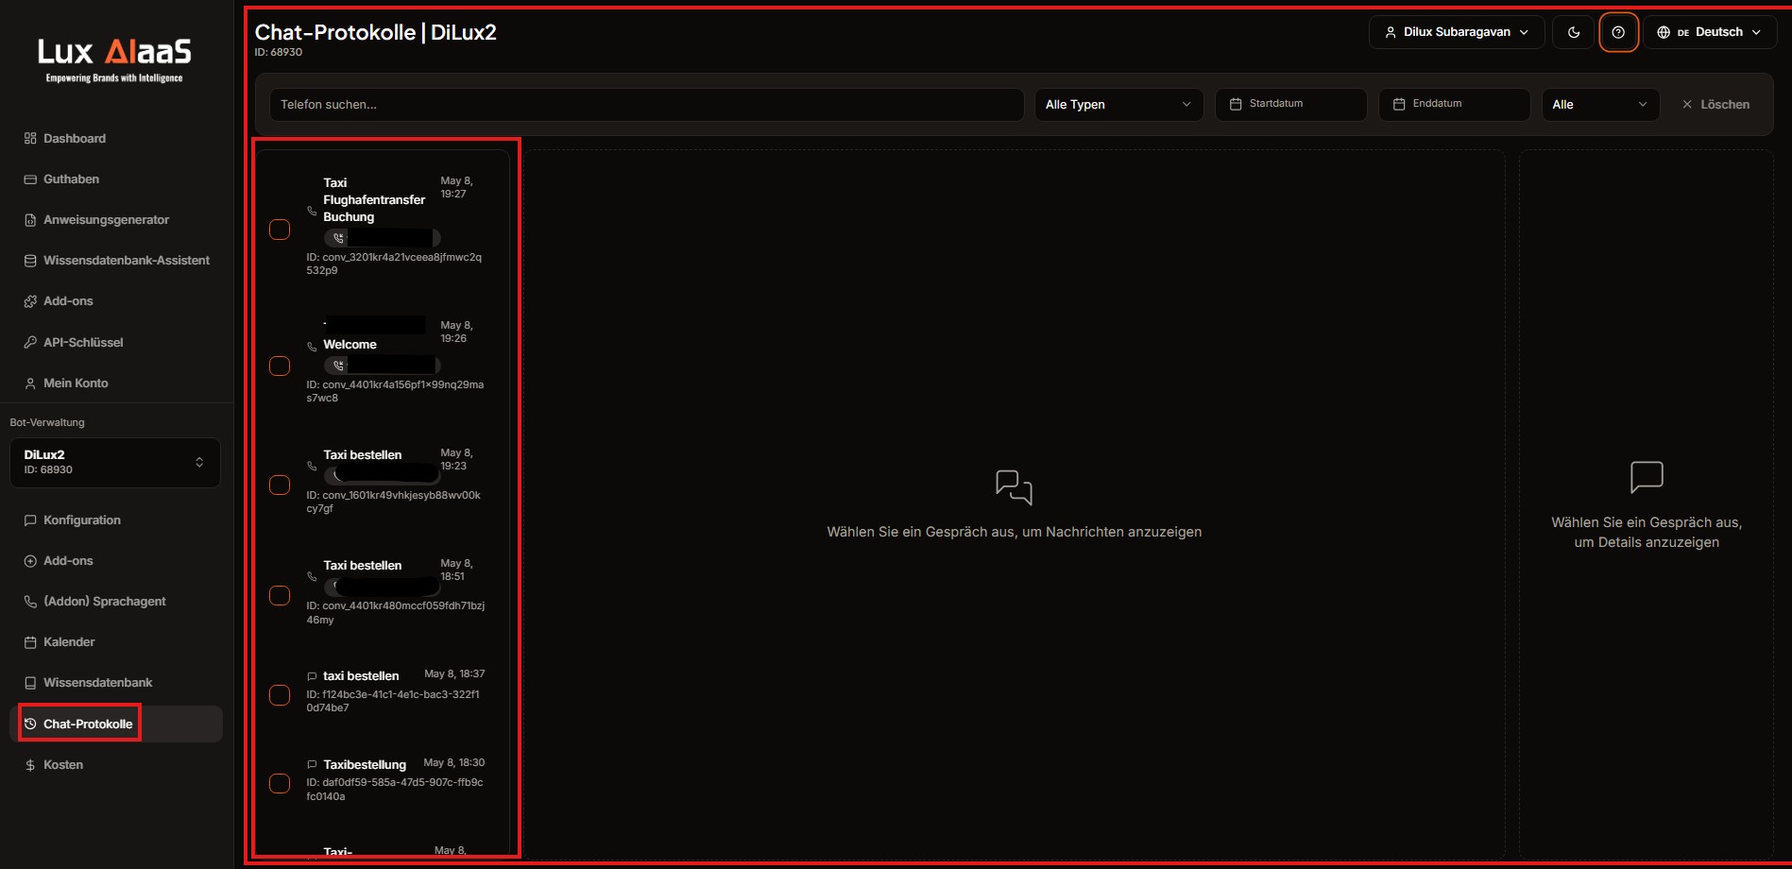Image resolution: width=1792 pixels, height=869 pixels.
Task: Check the Taxibestellung 18:30 checkbox
Action: 280,783
